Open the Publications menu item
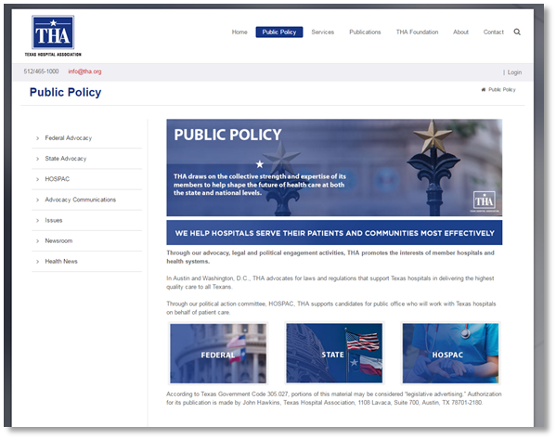 [365, 32]
